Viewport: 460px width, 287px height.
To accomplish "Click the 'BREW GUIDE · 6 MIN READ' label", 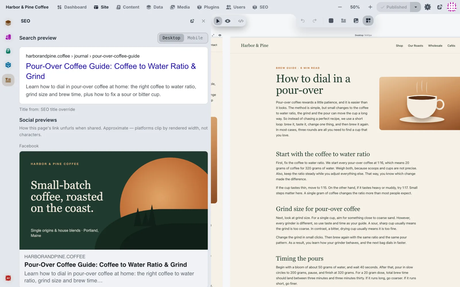I will point(298,68).
